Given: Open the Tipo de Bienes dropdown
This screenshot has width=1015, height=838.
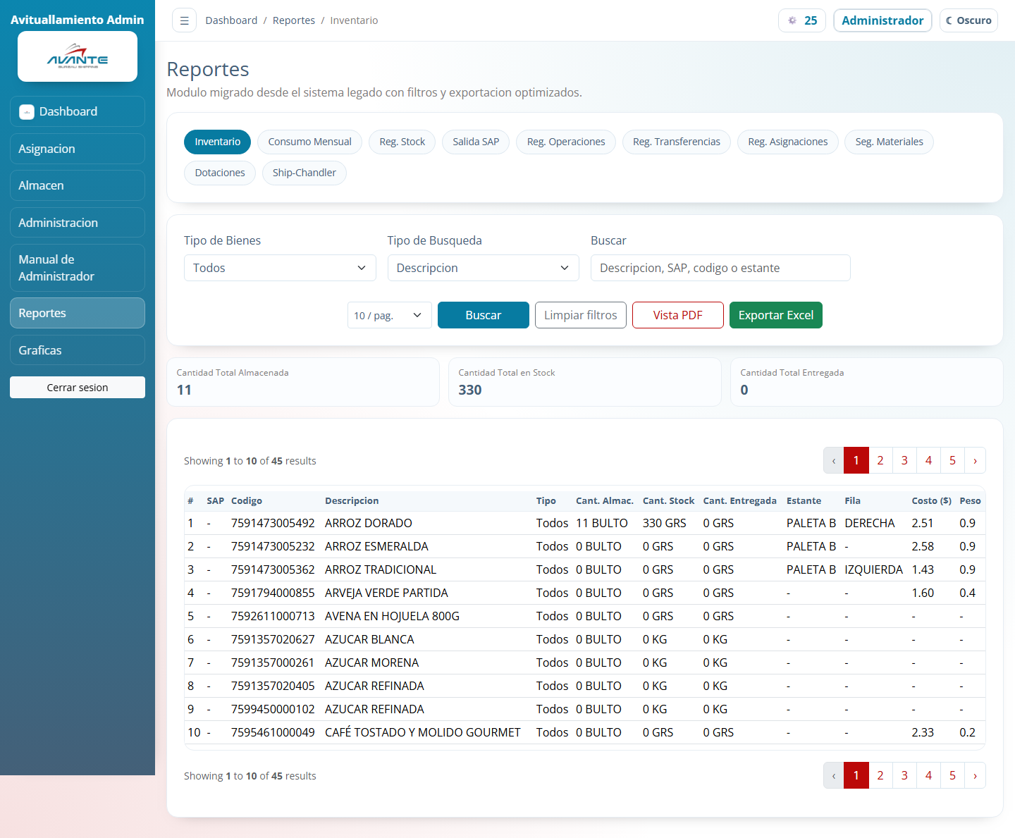Looking at the screenshot, I should pyautogui.click(x=280, y=268).
